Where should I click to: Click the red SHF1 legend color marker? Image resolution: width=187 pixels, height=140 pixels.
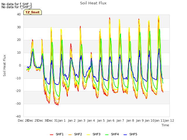(51, 135)
